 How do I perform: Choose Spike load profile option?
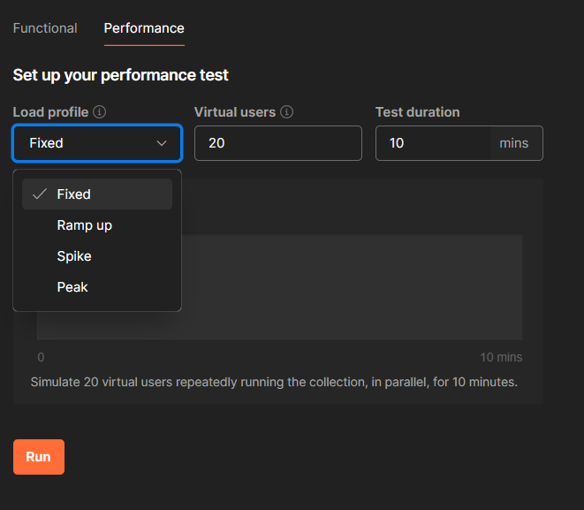(97, 256)
